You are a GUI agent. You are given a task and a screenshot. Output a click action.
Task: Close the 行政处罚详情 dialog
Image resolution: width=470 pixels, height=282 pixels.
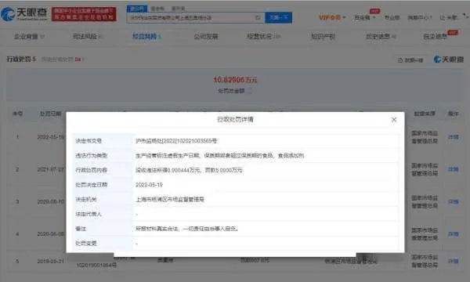[394, 120]
